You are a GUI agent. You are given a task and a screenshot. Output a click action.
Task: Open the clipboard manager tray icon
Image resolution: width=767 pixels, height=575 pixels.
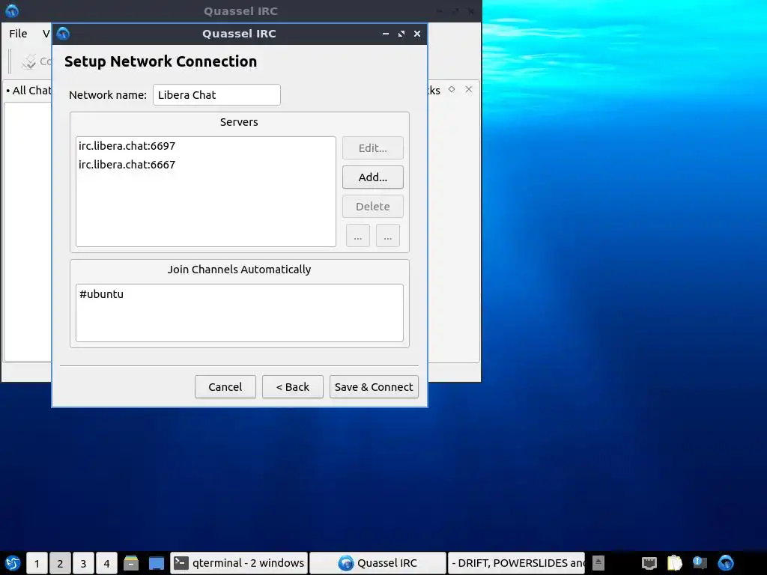tap(675, 563)
